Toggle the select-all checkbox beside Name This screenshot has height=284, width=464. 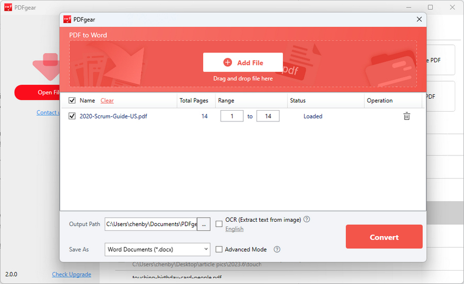coord(72,100)
